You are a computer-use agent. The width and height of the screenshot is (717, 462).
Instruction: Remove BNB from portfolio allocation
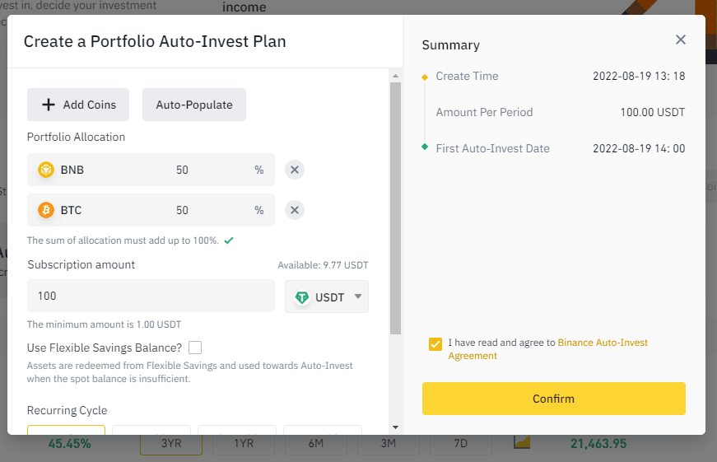point(295,170)
